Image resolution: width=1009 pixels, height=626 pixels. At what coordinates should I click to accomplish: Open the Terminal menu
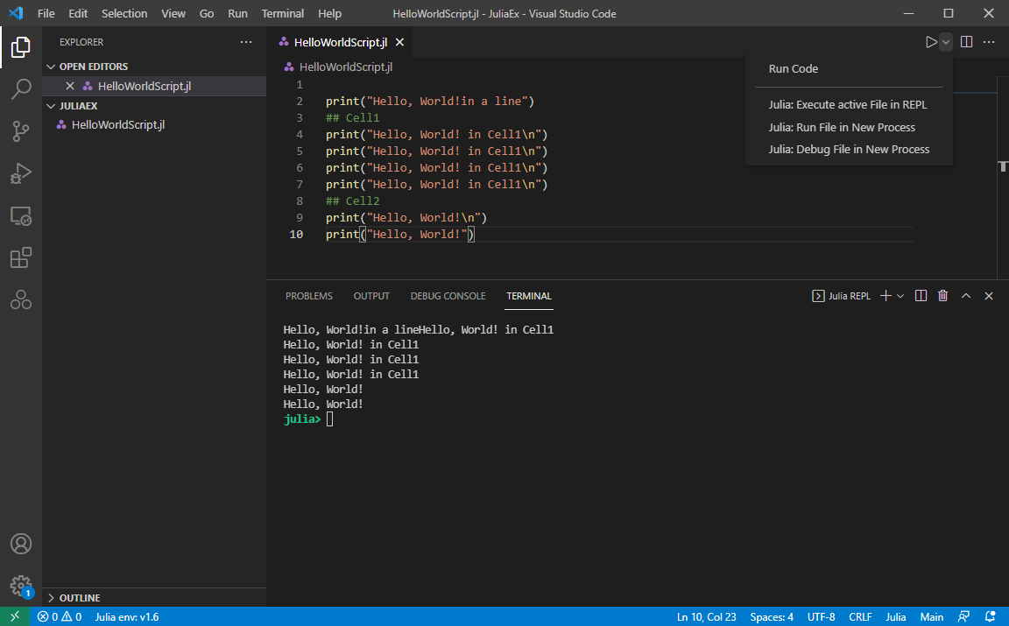pyautogui.click(x=283, y=13)
